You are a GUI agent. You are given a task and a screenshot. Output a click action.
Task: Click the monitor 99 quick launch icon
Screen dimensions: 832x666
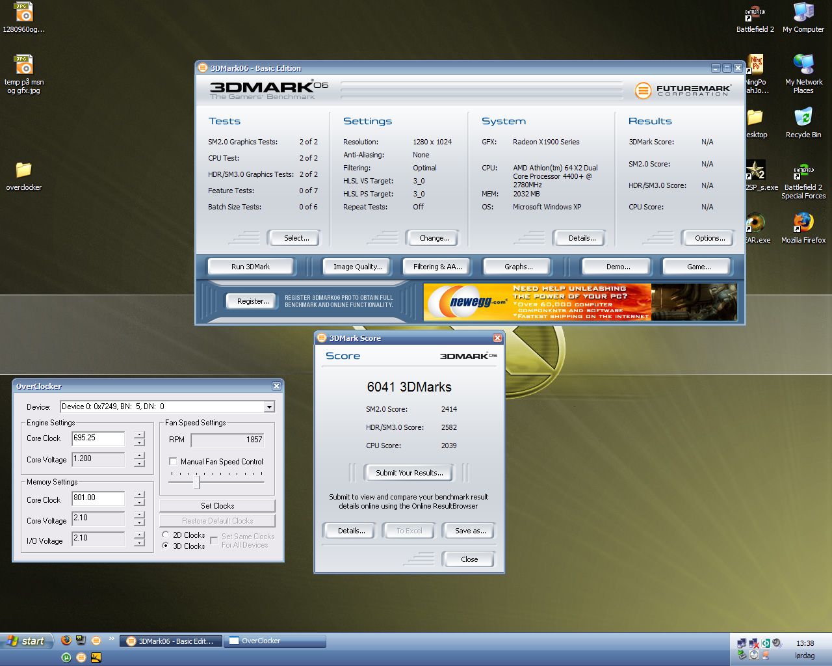tap(81, 641)
